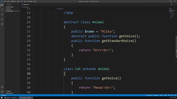Click the editor vertical scrollbar
Viewport: 177px width, 99px height.
tap(176, 46)
